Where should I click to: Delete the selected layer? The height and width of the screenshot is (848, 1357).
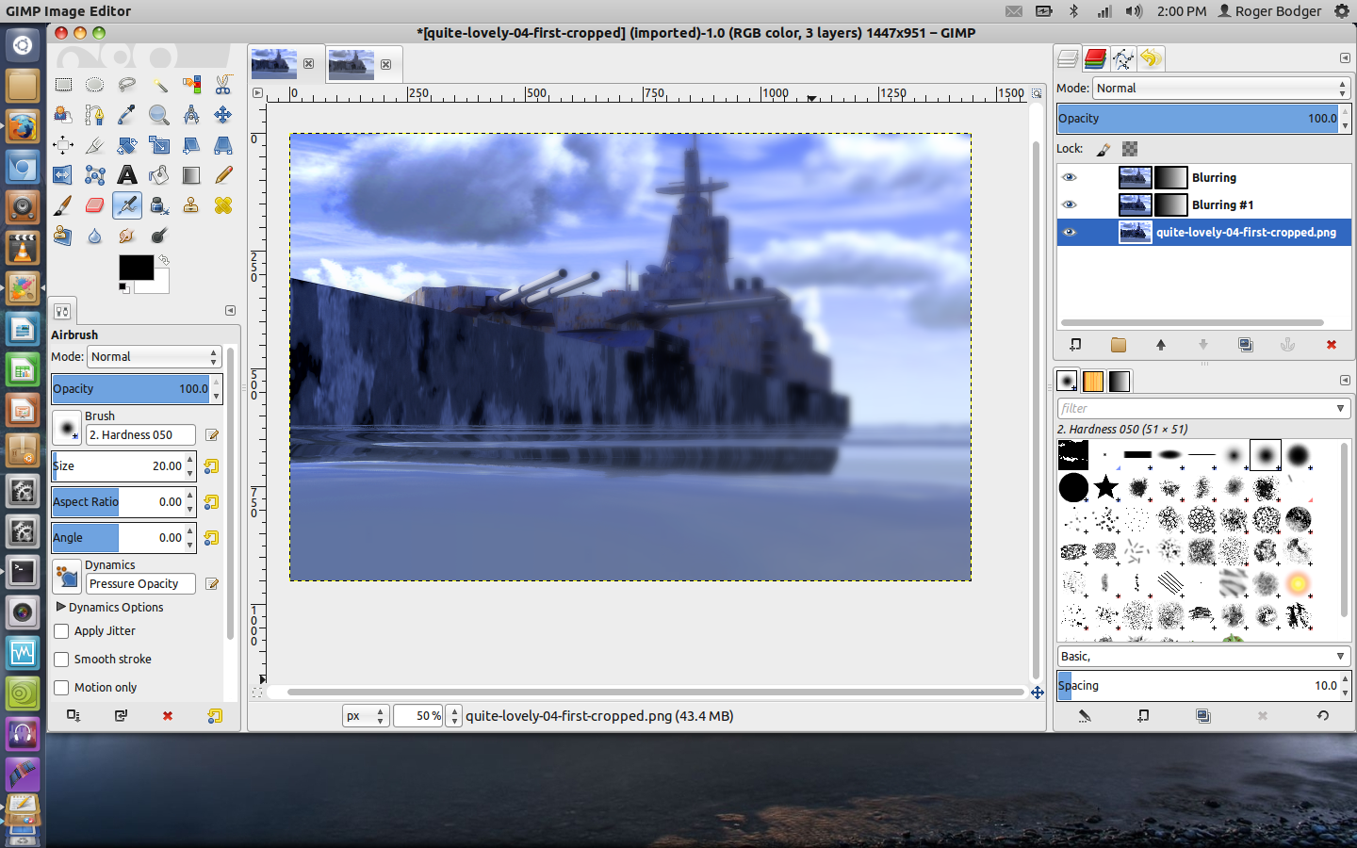1332,345
